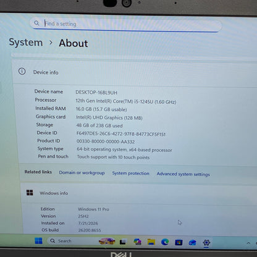
Task: Select the installed on date 7/21/2026
Action: click(x=88, y=223)
